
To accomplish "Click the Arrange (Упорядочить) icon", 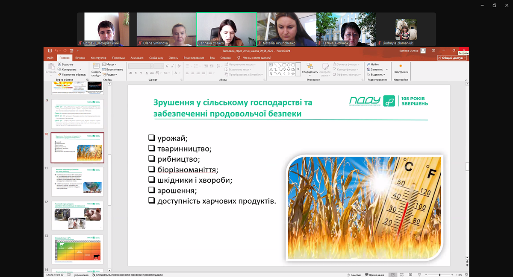I will pyautogui.click(x=310, y=66).
